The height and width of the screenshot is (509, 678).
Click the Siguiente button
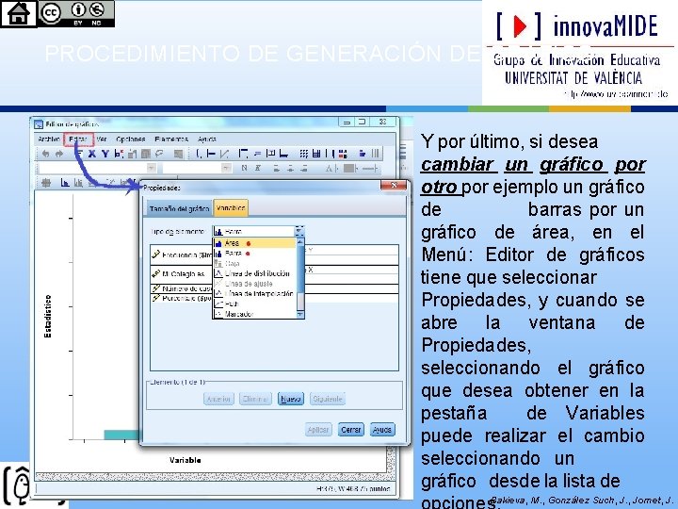(x=328, y=399)
